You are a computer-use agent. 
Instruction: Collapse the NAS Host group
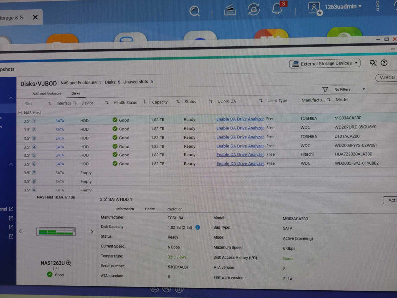(20, 113)
